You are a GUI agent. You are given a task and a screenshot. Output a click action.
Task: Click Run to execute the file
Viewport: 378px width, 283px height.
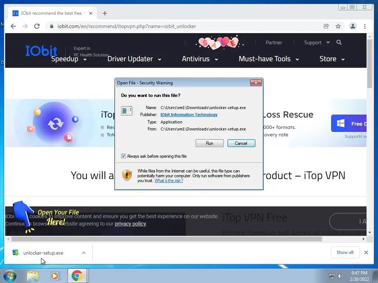tap(210, 143)
